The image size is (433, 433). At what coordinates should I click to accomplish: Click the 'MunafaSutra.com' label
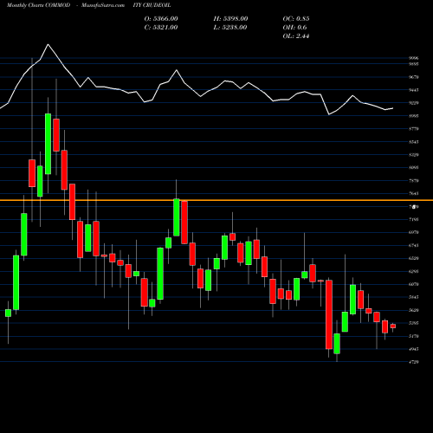[x=103, y=5]
